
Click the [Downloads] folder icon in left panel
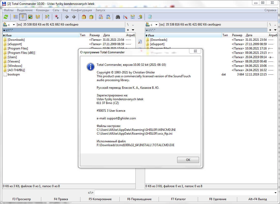[5, 40]
